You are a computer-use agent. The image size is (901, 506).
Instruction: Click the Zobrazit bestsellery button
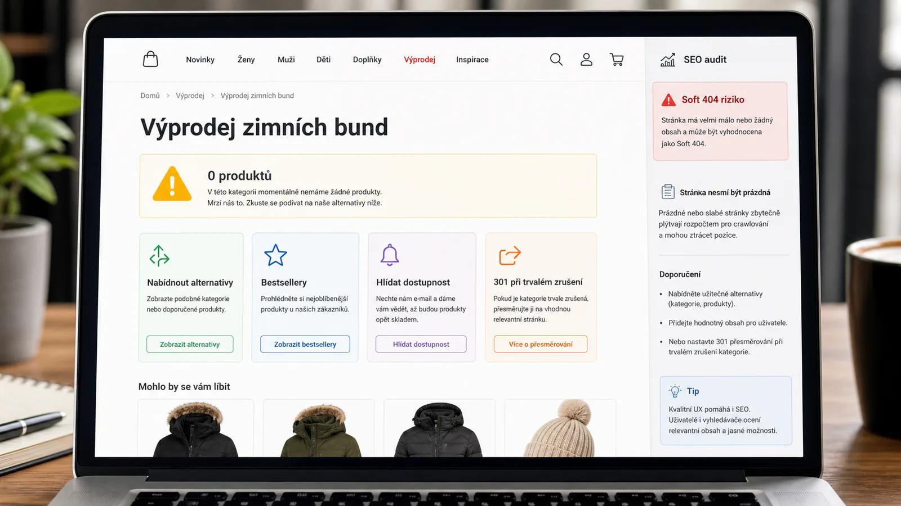coord(305,344)
